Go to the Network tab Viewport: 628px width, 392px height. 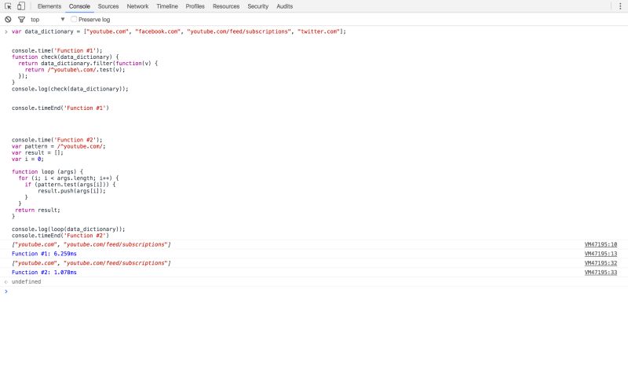point(137,6)
